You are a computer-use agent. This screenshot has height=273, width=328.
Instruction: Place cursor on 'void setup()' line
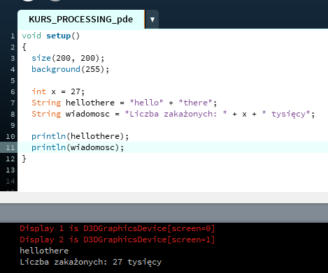point(51,36)
